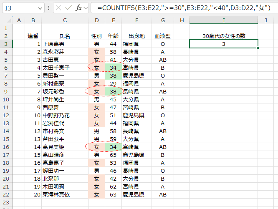Image resolution: width=278 pixels, height=209 pixels.
Task: Select column C header
Action: pos(65,20)
